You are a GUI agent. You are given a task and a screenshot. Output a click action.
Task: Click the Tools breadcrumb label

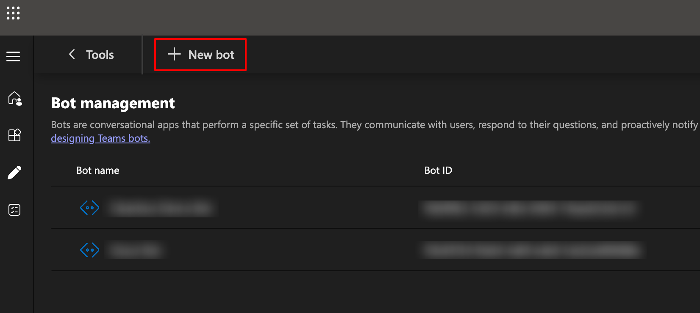pos(100,55)
